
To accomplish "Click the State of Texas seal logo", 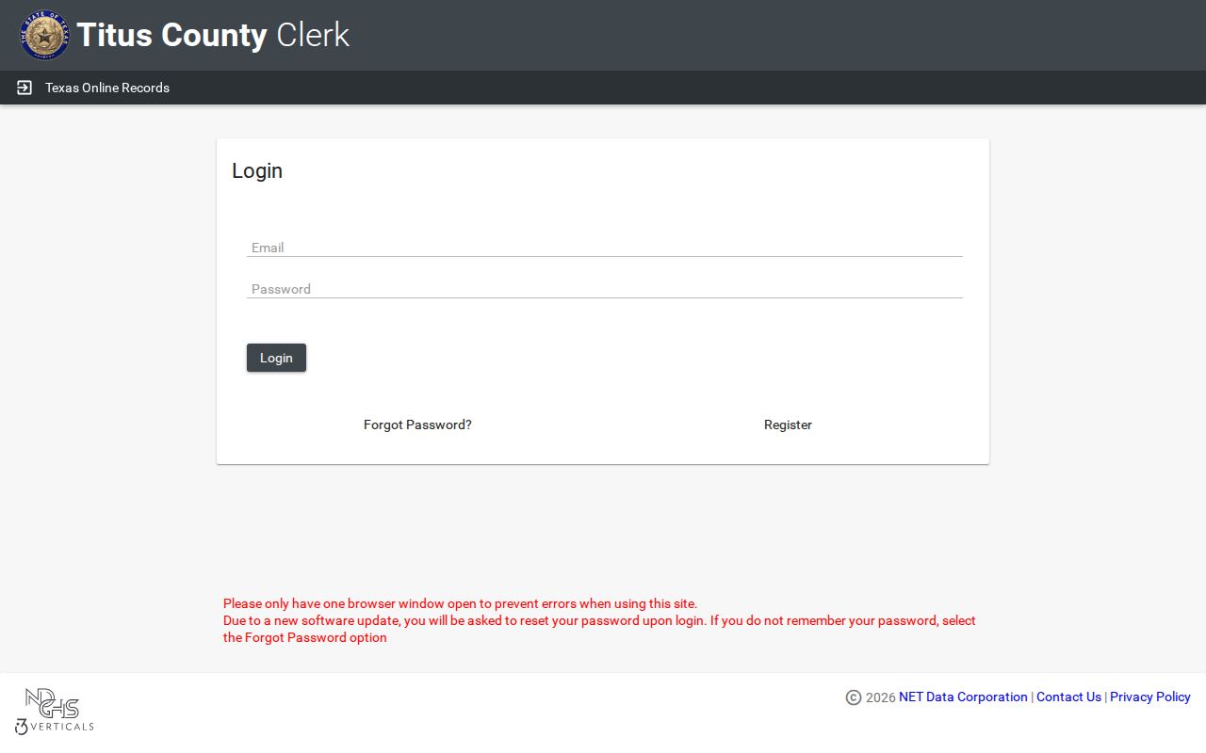I will click(x=44, y=36).
